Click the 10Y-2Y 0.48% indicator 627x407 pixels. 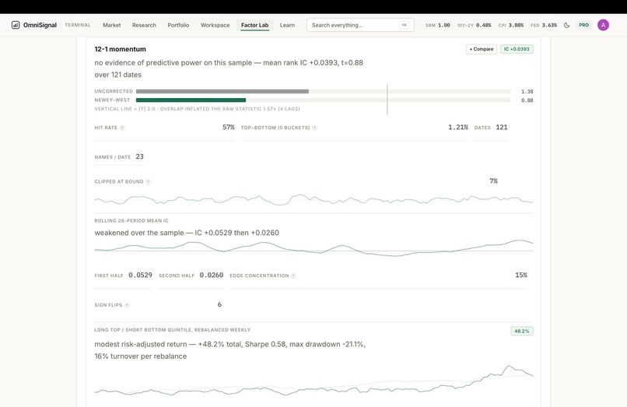[x=475, y=25]
